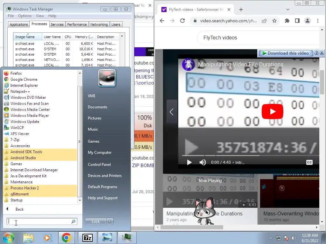
Task: Toggle closed captions on the video
Action: 309,162
